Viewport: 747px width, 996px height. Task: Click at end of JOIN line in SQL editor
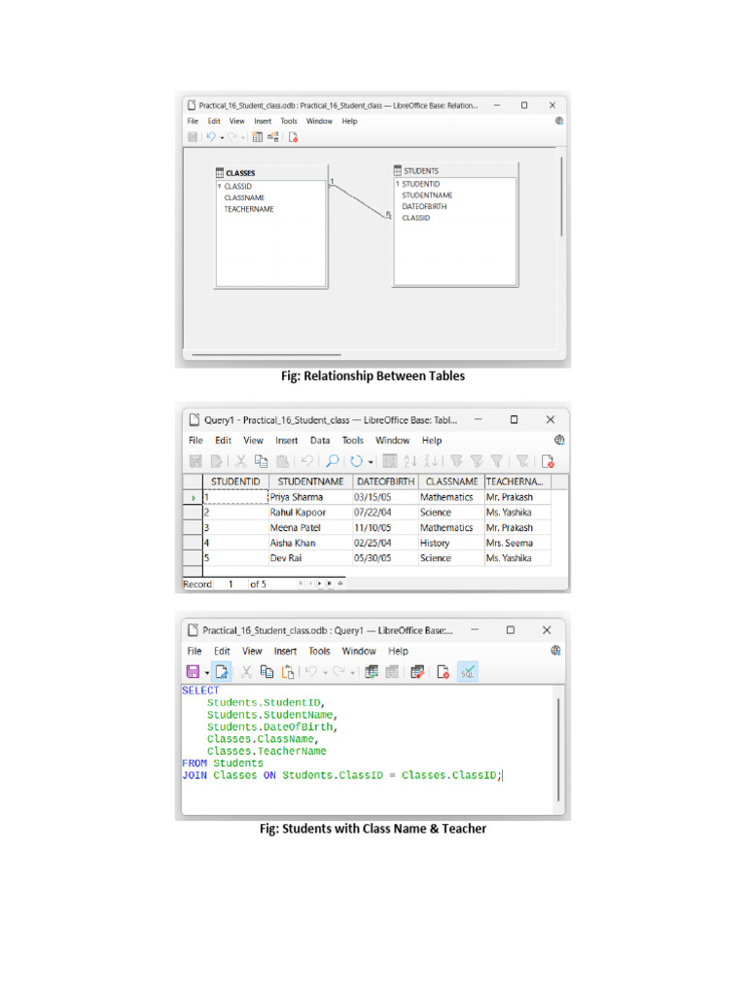(x=503, y=775)
